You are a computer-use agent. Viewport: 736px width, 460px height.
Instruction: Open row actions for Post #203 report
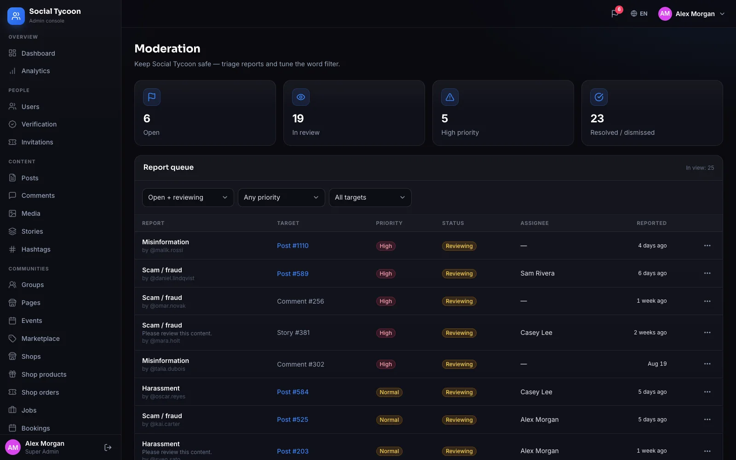pyautogui.click(x=707, y=451)
